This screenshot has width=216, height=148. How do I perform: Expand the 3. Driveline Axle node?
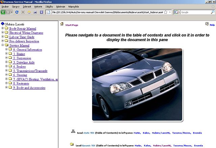coord(6,62)
